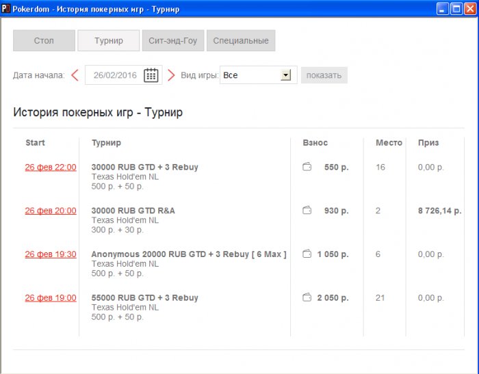The width and height of the screenshot is (479, 374).
Task: Click wallet icon next to 930 р.
Action: pos(307,210)
